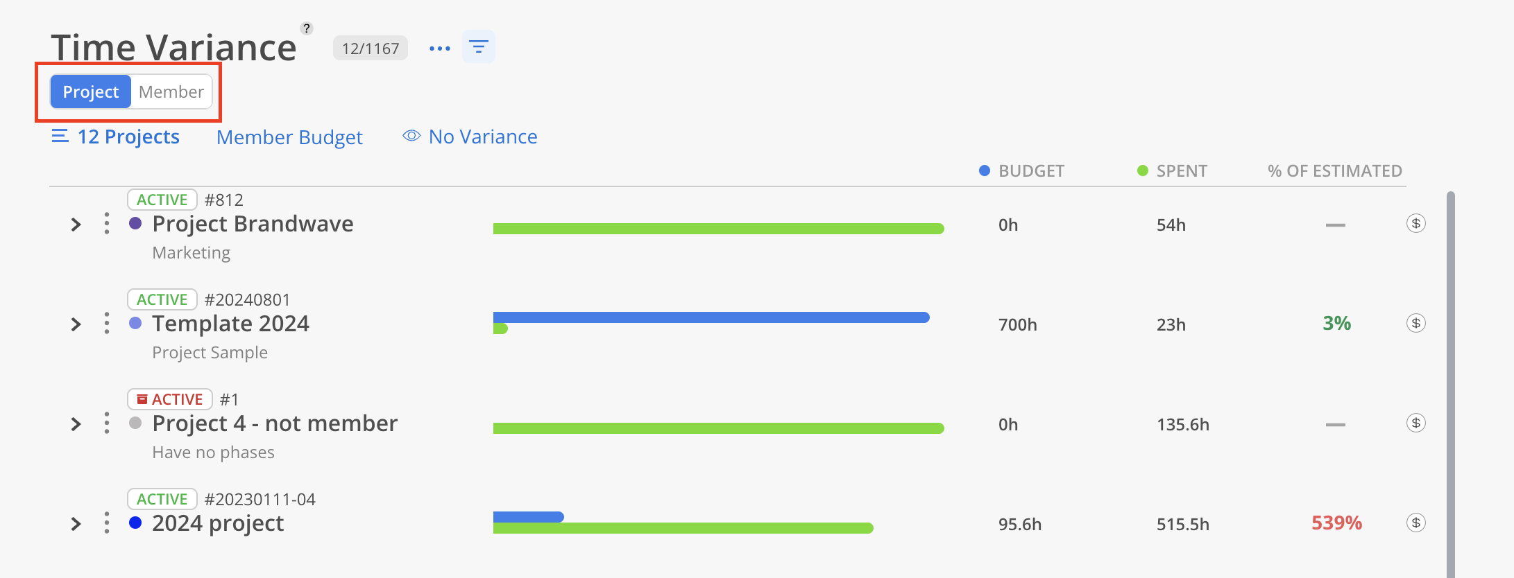Image resolution: width=1514 pixels, height=578 pixels.
Task: Expand the Project Brandwave row
Action: point(76,225)
